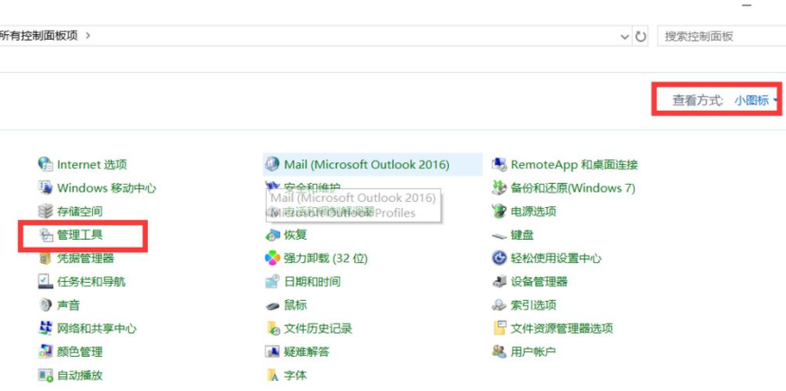This screenshot has height=391, width=786.
Task: Open the 凭据管理器 icon
Action: tap(45, 259)
